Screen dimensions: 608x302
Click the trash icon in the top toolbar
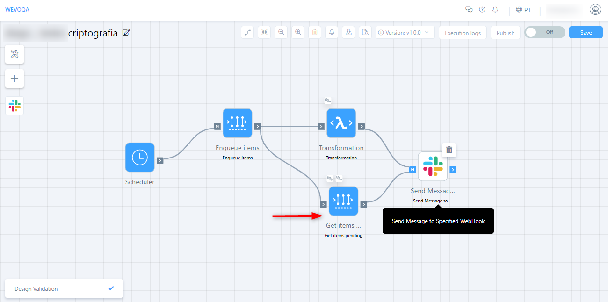[x=315, y=32]
